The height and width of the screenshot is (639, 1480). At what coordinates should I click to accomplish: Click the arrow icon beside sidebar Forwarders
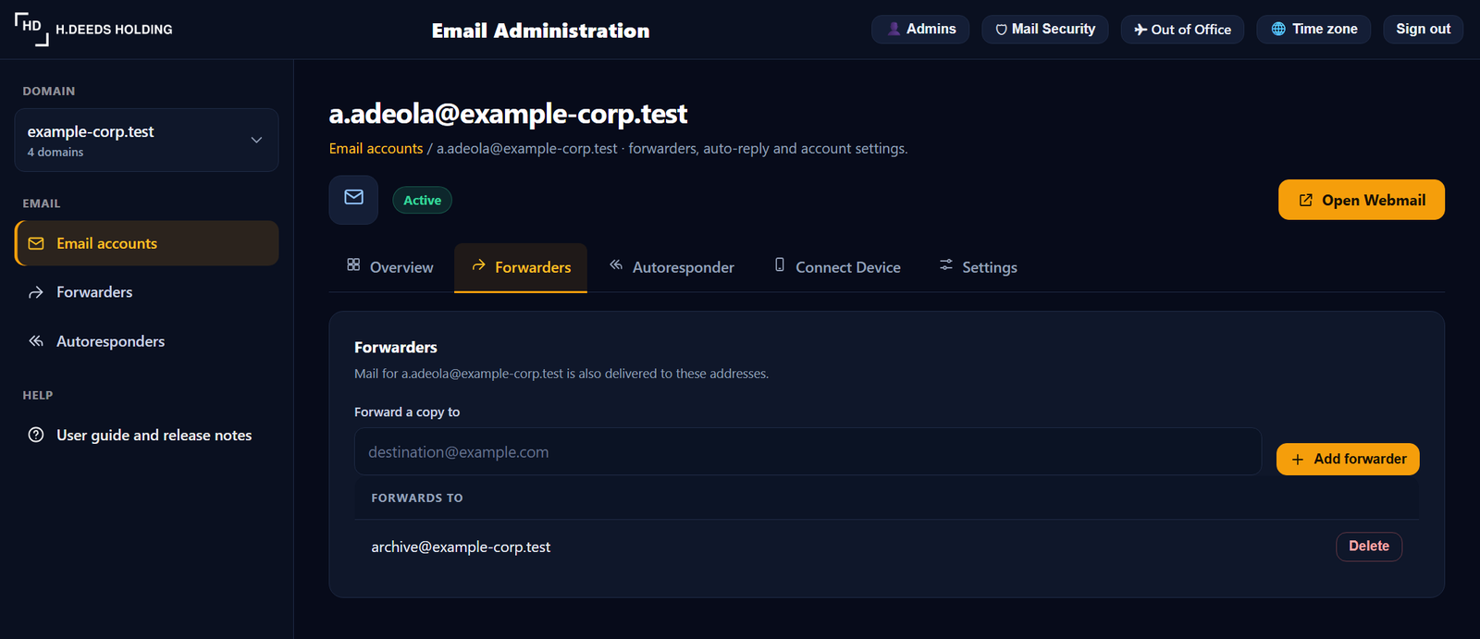(36, 292)
